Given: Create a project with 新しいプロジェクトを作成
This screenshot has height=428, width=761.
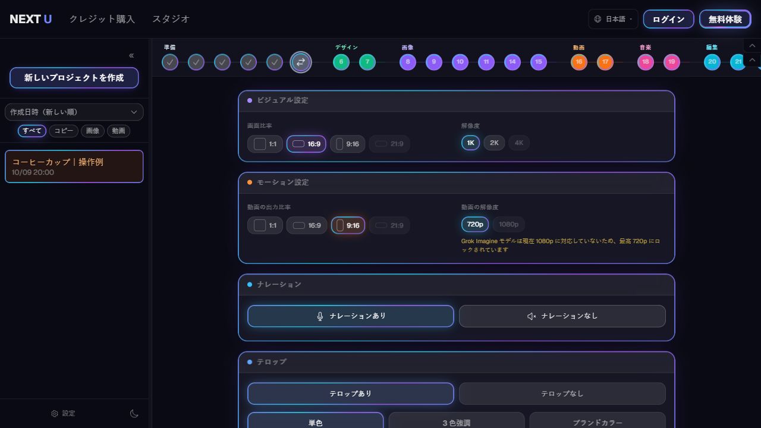Looking at the screenshot, I should 74,78.
